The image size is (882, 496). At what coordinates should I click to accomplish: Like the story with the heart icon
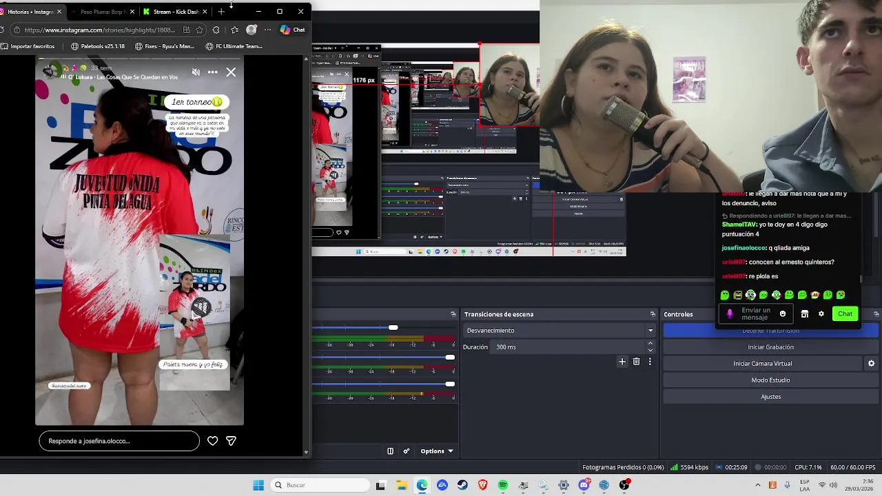213,441
